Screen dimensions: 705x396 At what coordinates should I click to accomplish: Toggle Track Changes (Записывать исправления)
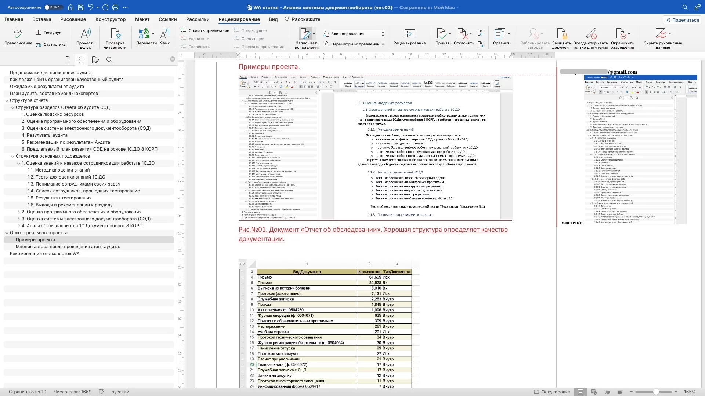pyautogui.click(x=305, y=34)
